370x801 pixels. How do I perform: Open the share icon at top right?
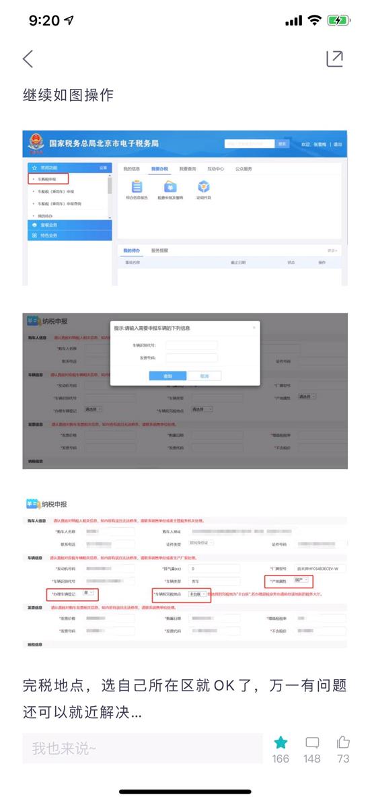335,59
